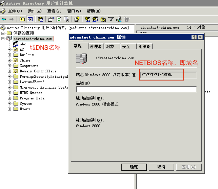Open the 窗口(W) menu
This screenshot has height=189, width=218.
pyautogui.click(x=74, y=11)
